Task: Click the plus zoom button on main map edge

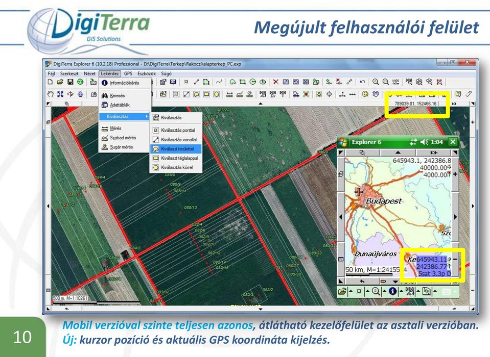Action: tap(473, 122)
